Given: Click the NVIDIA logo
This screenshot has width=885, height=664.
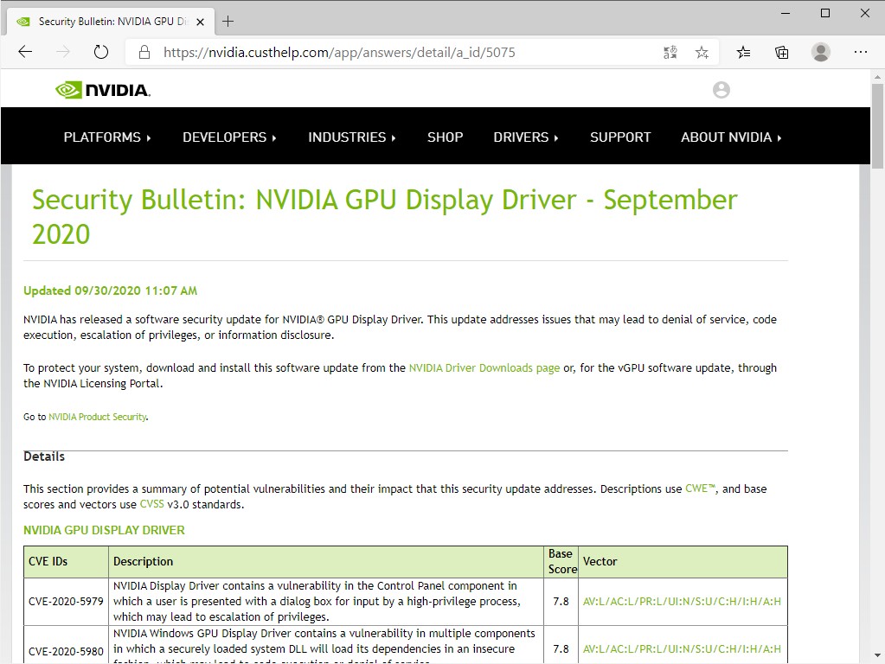Looking at the screenshot, I should pyautogui.click(x=103, y=90).
